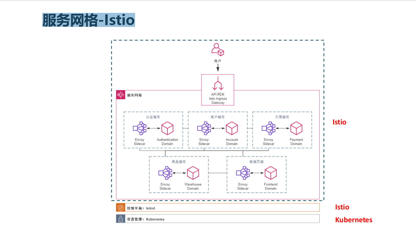The image size is (416, 235).
Task: Click red Istio annotation beside service mesh
Action: click(x=339, y=122)
